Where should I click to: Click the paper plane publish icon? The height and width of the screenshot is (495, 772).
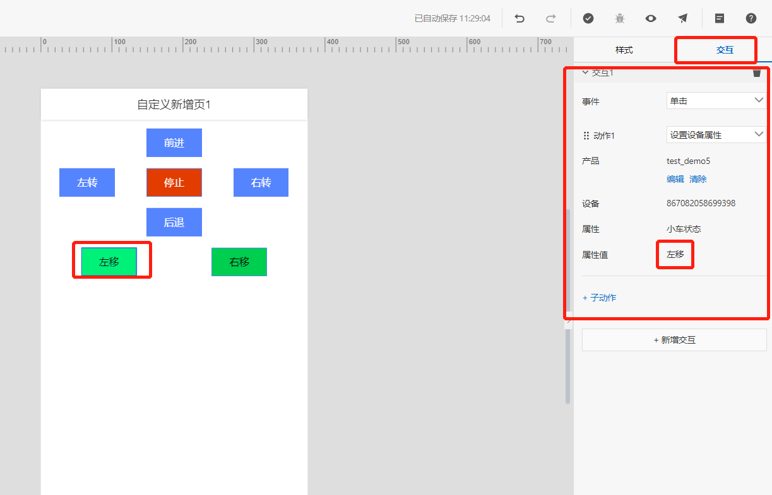tap(682, 18)
